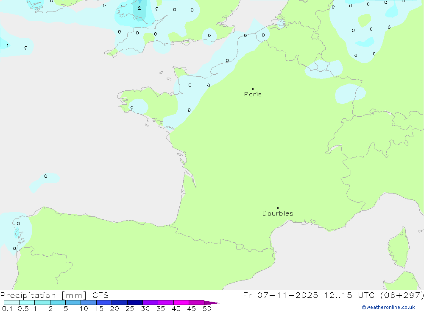
Task: Click the GFS model label
Action: pyautogui.click(x=100, y=295)
